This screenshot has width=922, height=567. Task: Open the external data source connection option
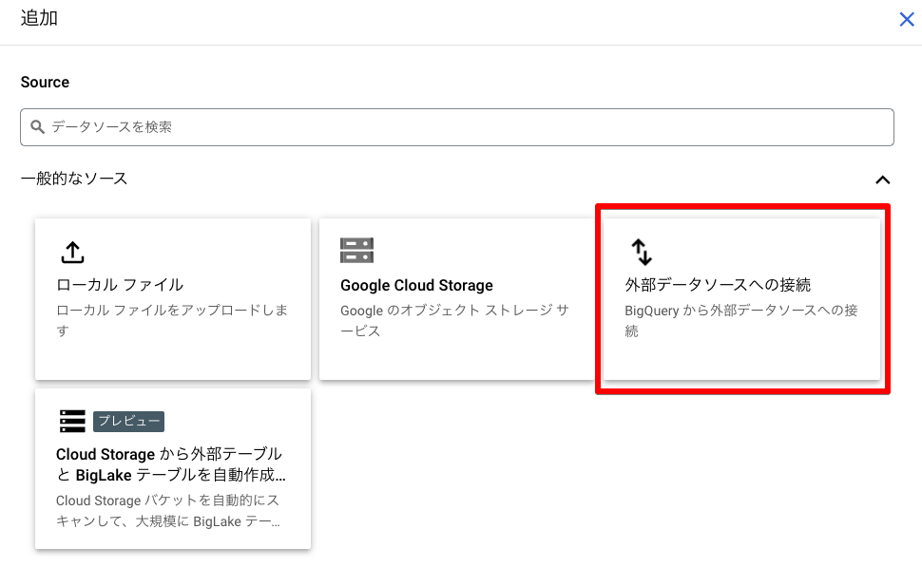pos(743,297)
